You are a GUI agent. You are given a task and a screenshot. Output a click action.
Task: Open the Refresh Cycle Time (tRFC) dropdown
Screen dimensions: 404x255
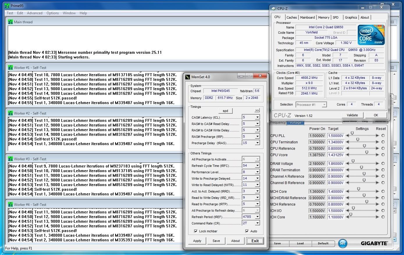click(x=257, y=165)
